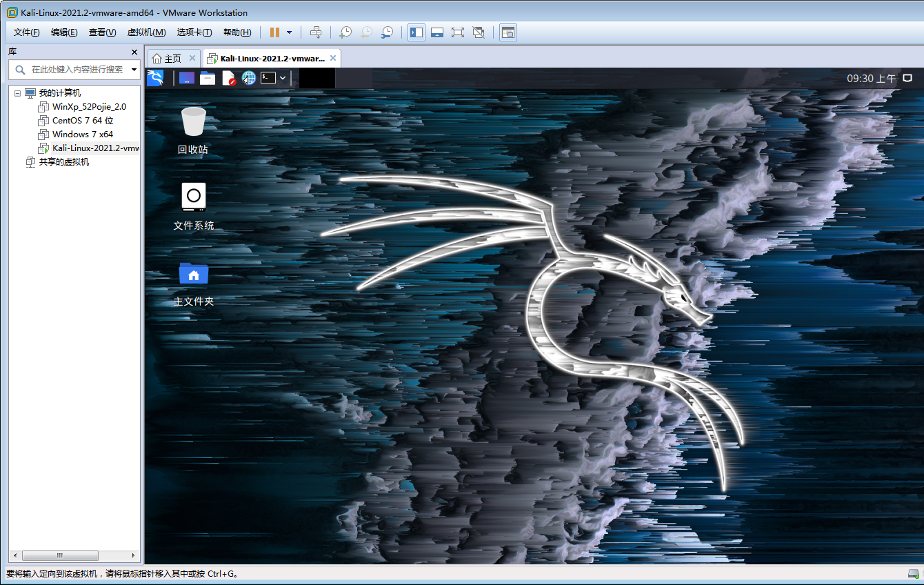Select the 文件系统 desktop icon

click(x=194, y=207)
